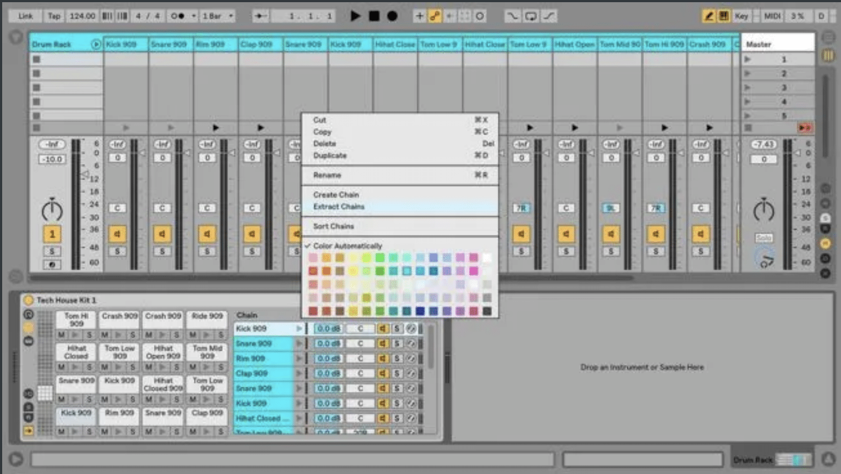Image resolution: width=841 pixels, height=474 pixels.
Task: Solo the Hihat Open track
Action: pyautogui.click(x=566, y=251)
